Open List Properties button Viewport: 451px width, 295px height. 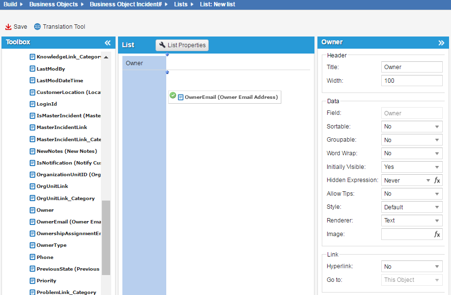pos(182,45)
